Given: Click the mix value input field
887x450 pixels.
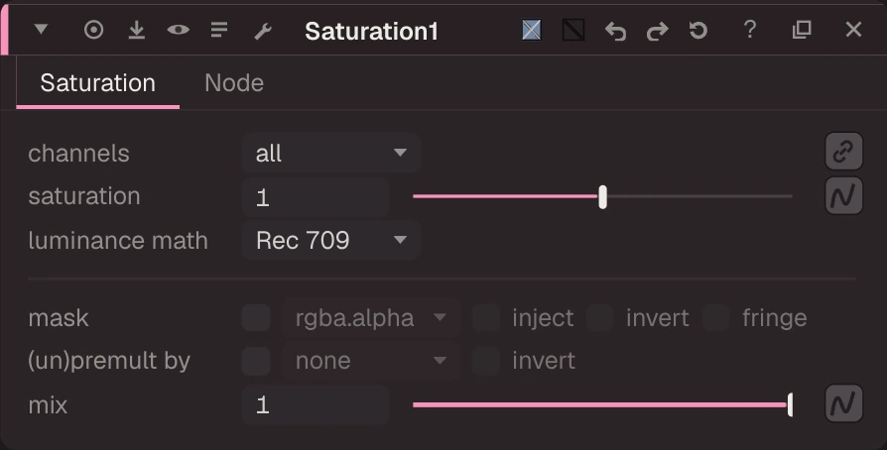Looking at the screenshot, I should (316, 404).
